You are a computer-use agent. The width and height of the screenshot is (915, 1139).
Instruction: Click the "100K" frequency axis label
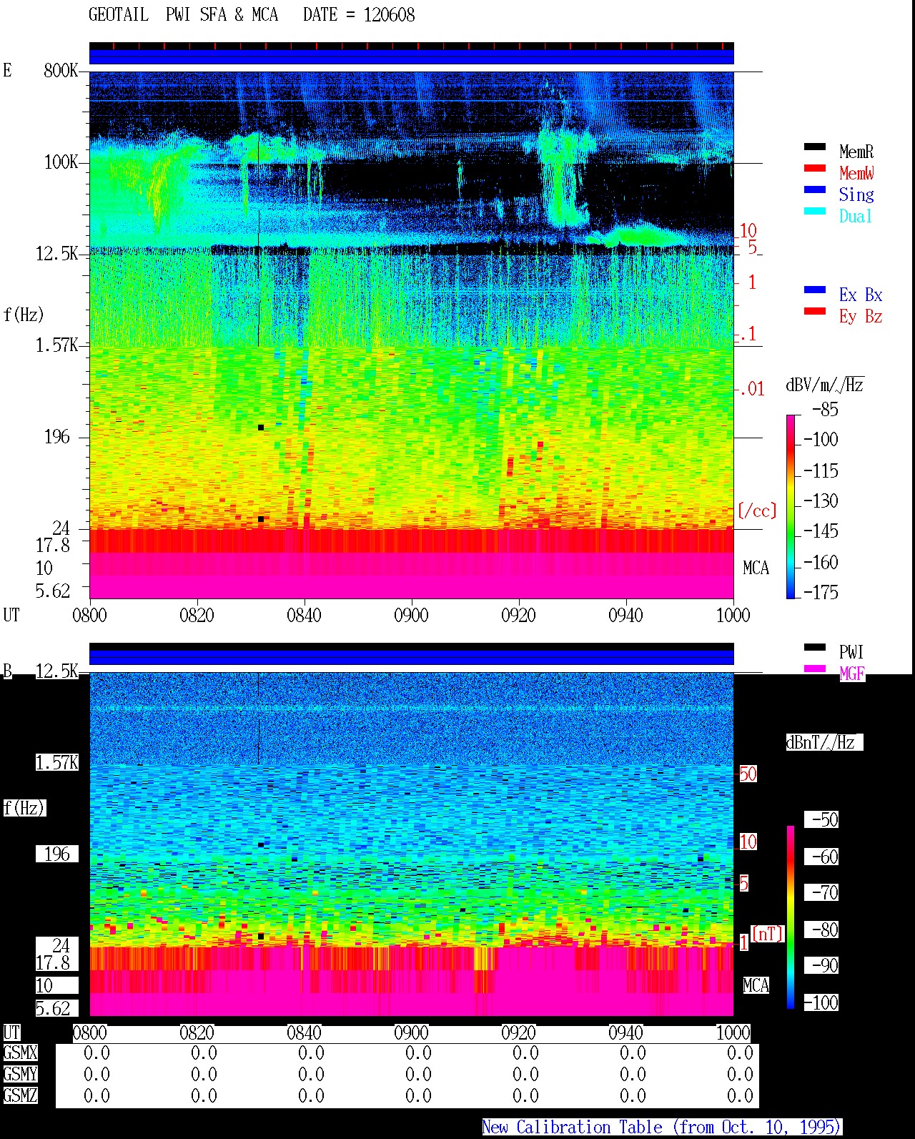click(x=61, y=162)
